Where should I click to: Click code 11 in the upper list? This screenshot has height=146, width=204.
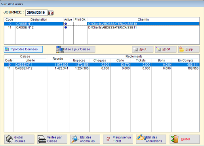pyautogui.click(x=10, y=27)
